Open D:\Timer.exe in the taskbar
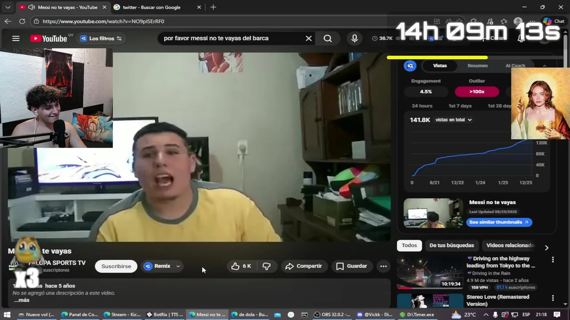 416,315
